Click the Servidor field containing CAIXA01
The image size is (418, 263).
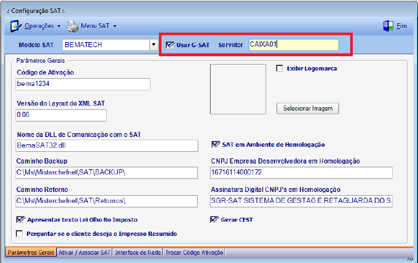click(294, 45)
